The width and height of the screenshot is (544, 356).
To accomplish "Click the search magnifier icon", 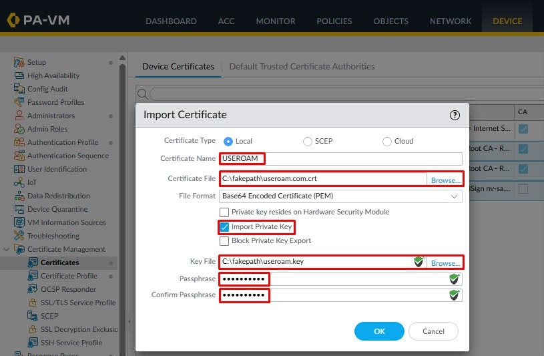I will [x=142, y=94].
